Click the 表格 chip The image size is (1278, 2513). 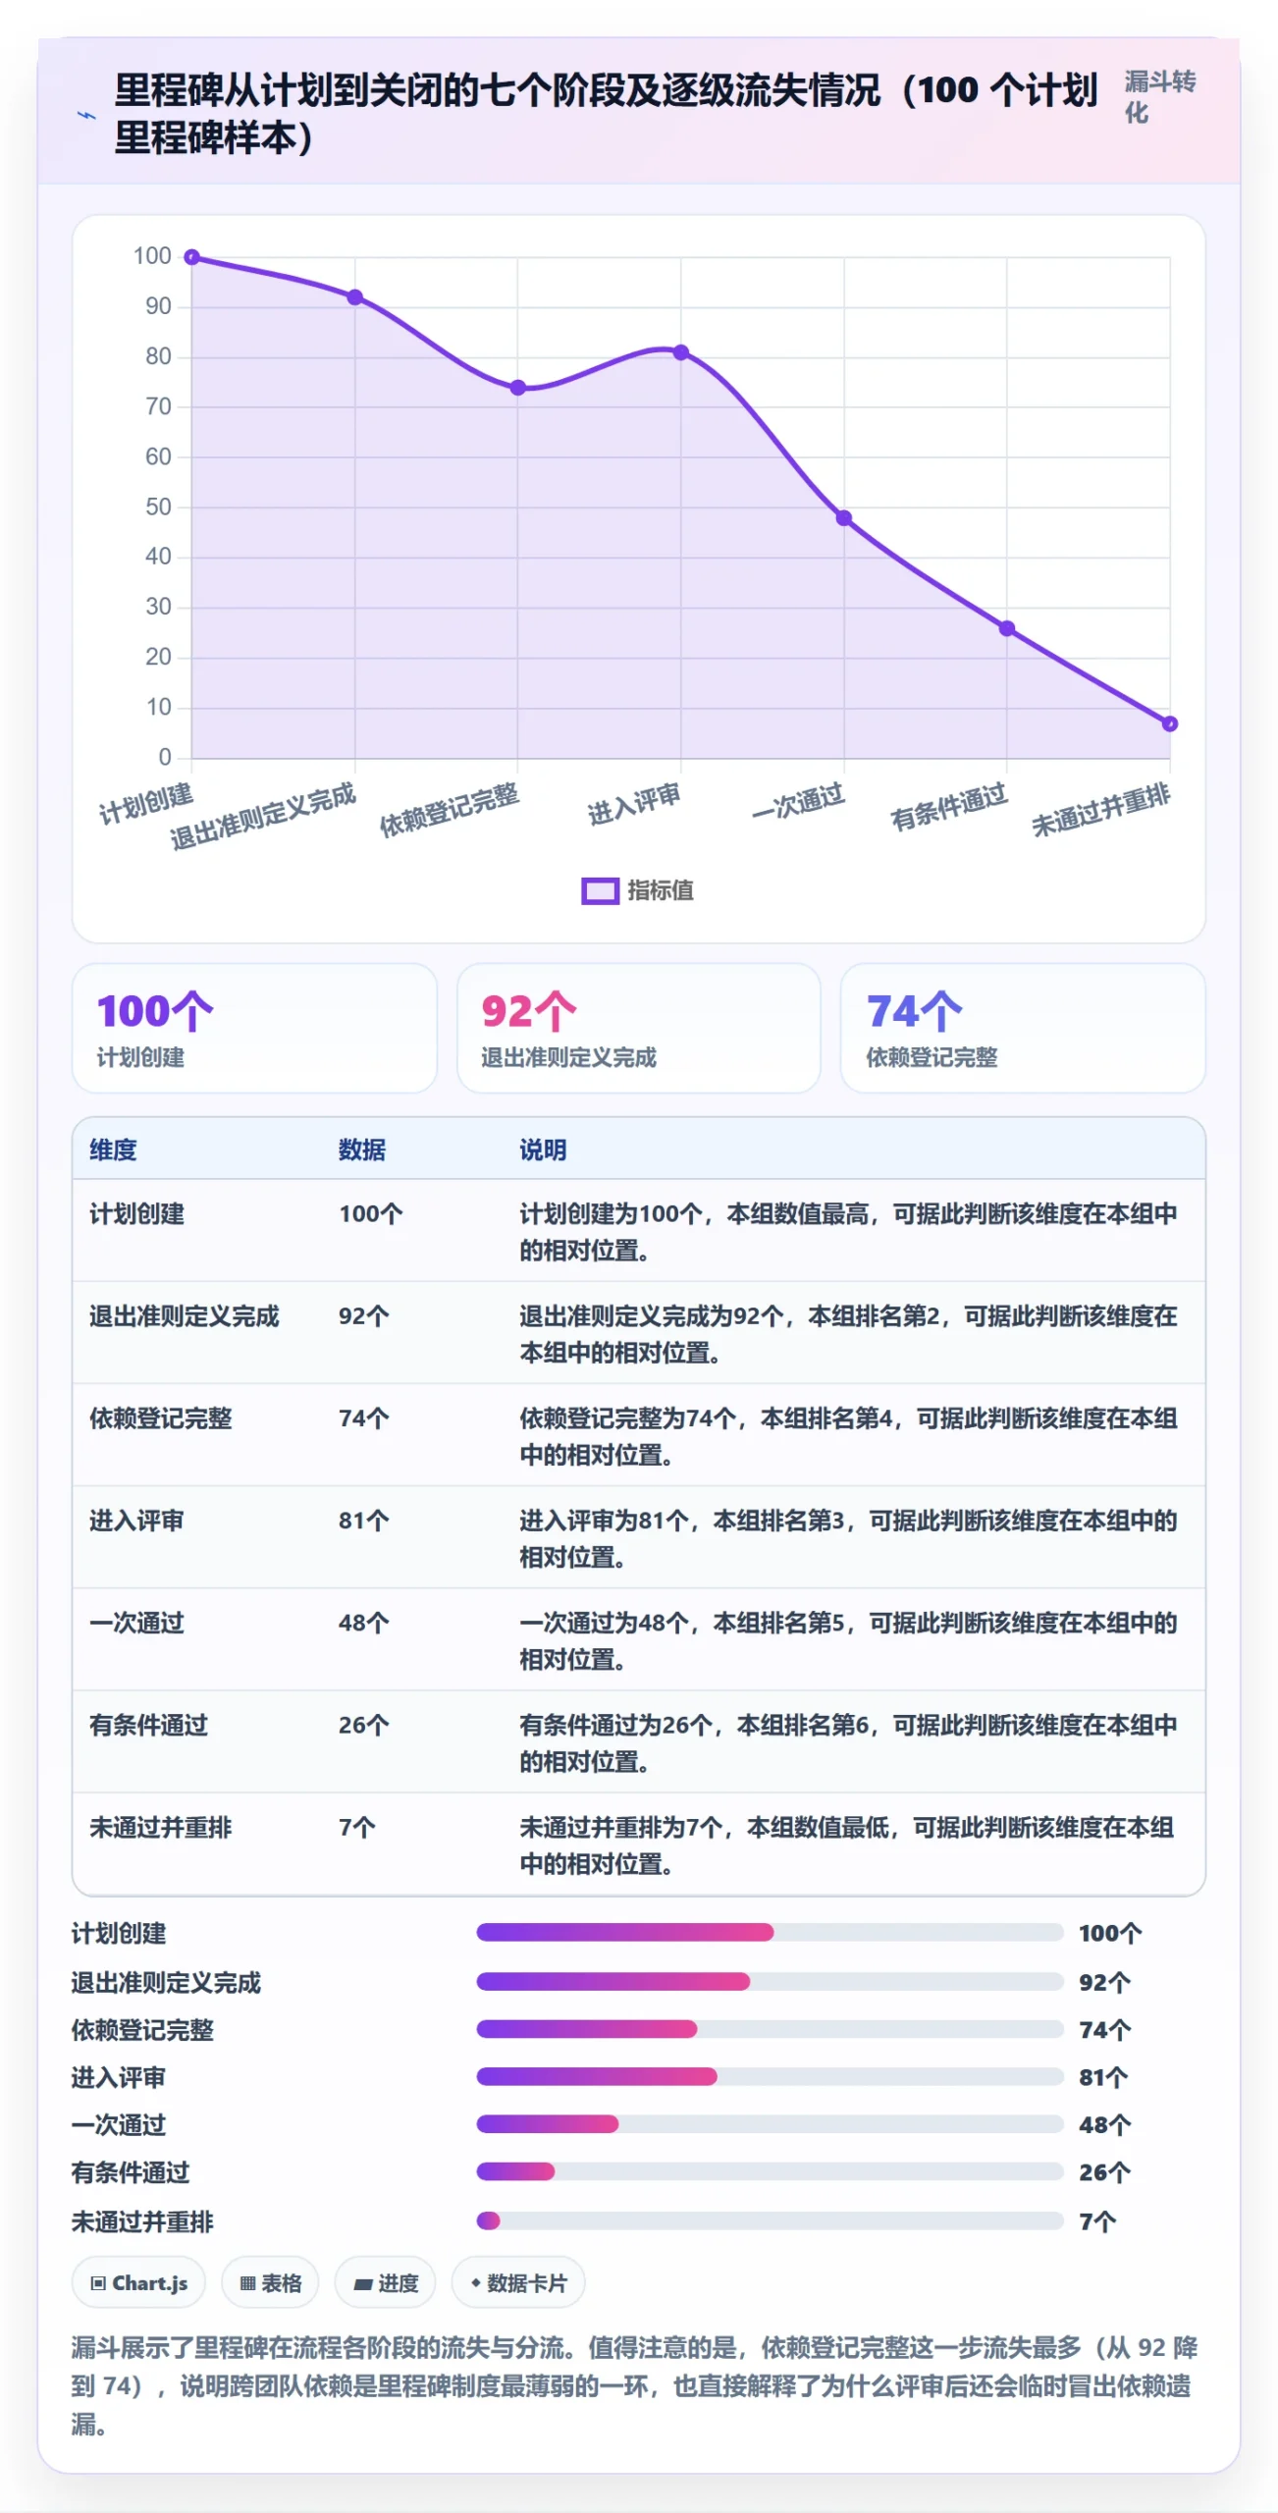click(x=270, y=2283)
